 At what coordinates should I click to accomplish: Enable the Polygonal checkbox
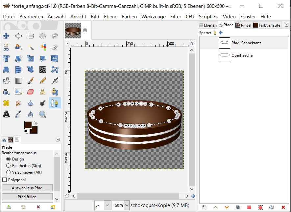point(5,180)
